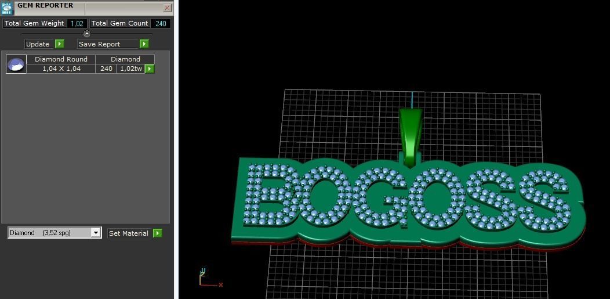Click the Diamond material header cell

click(125, 59)
